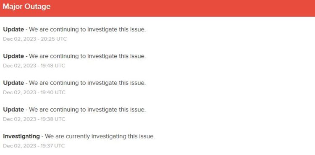Click the timestamp Dec 02, 2023 - 19:38 UTC
This screenshot has width=315, height=155.
pos(34,119)
